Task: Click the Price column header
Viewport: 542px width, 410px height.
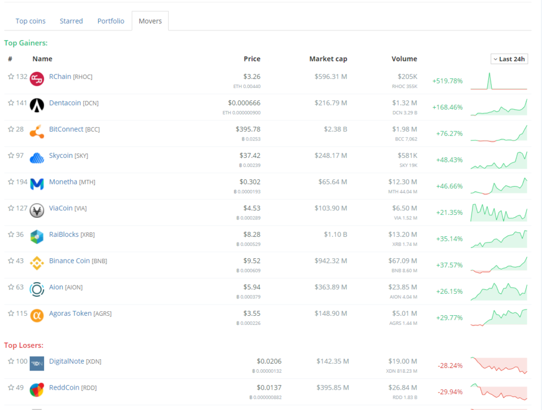Action: coord(252,59)
